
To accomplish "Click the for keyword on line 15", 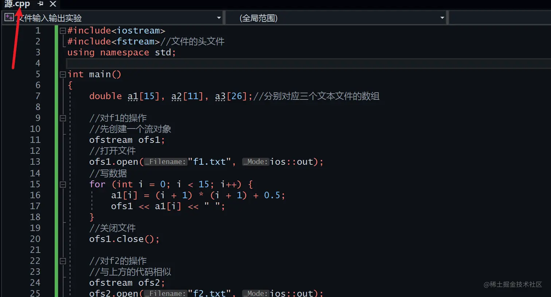I will click(x=97, y=184).
